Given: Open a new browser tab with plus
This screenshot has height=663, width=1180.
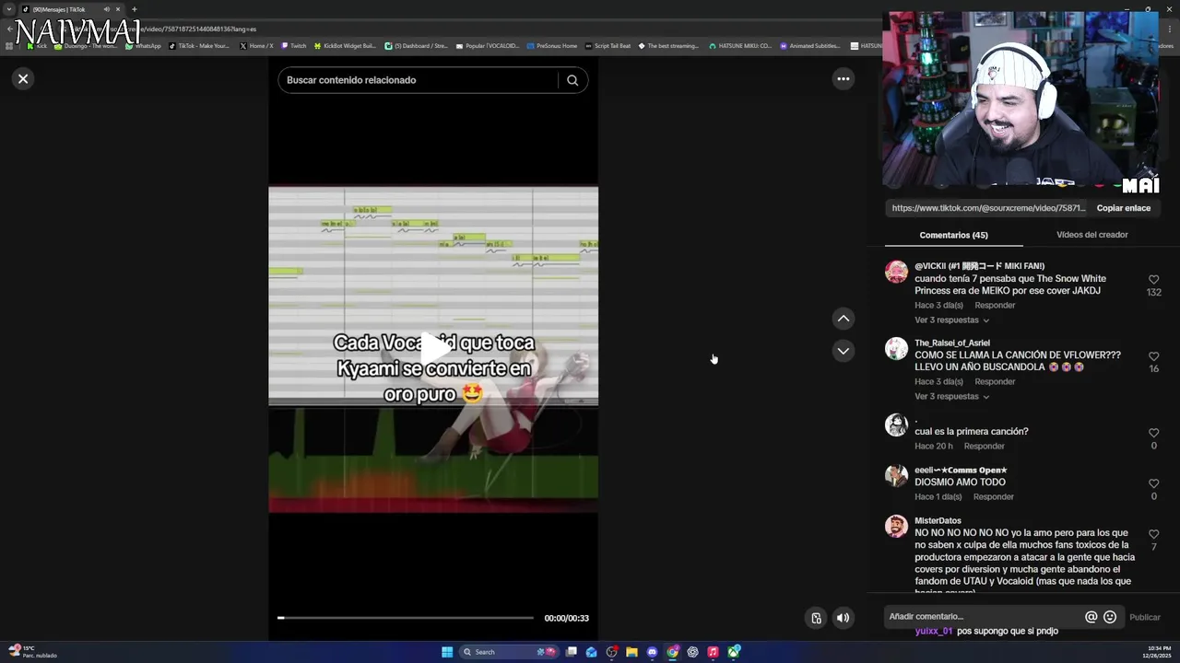Looking at the screenshot, I should click(134, 9).
